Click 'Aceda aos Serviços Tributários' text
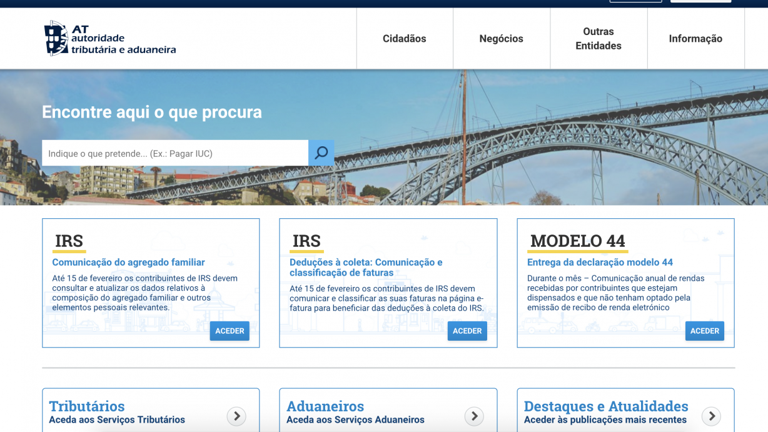 (x=117, y=420)
